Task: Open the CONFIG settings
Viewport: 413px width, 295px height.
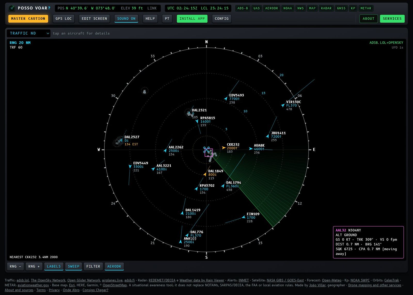Action: click(x=222, y=19)
